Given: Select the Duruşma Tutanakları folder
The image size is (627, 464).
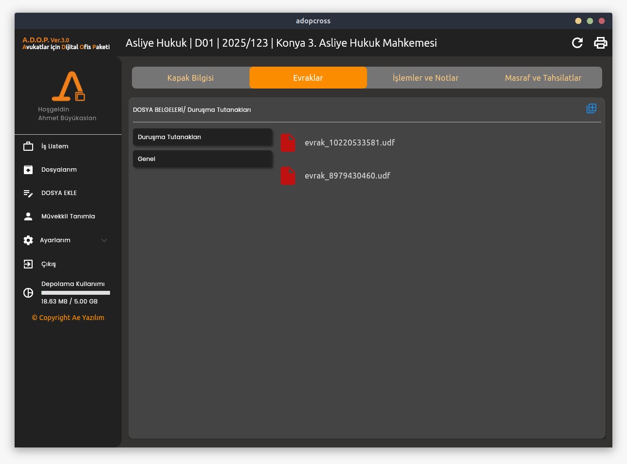Looking at the screenshot, I should 202,137.
